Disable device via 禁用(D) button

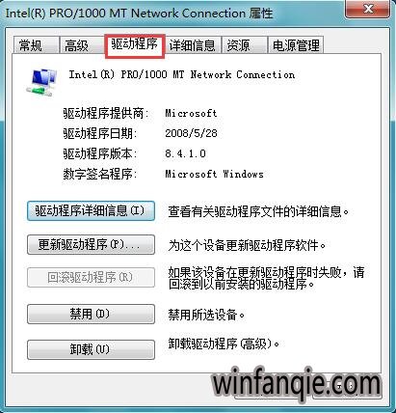pos(91,314)
